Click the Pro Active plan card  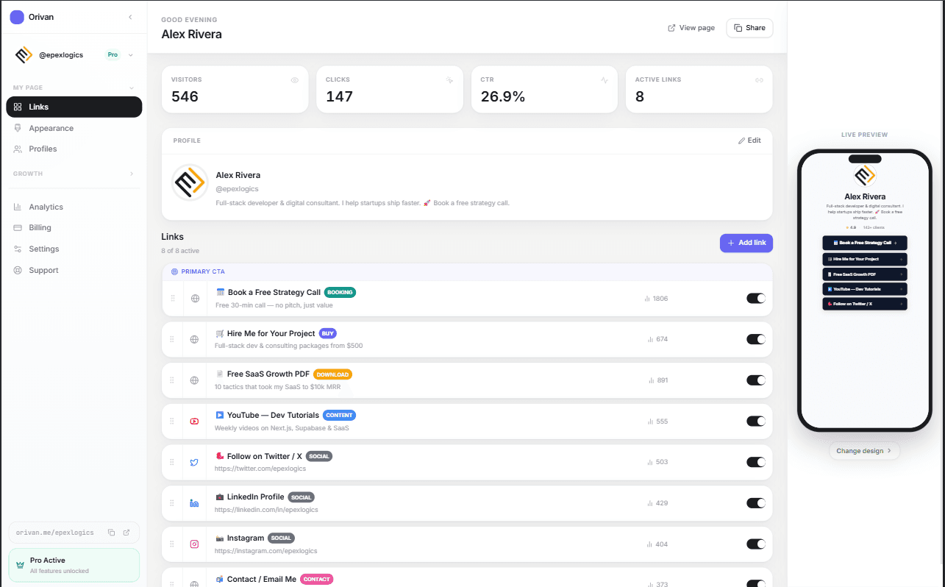coord(74,565)
